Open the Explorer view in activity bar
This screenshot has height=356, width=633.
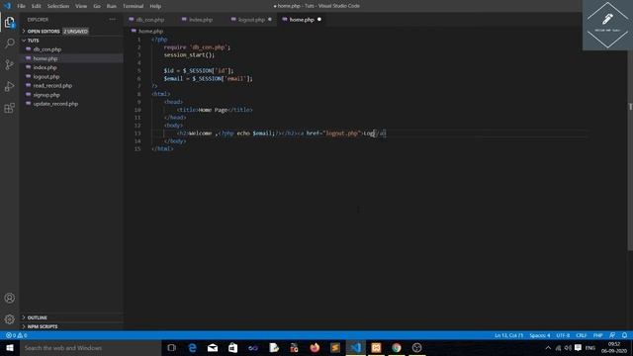(x=9, y=22)
